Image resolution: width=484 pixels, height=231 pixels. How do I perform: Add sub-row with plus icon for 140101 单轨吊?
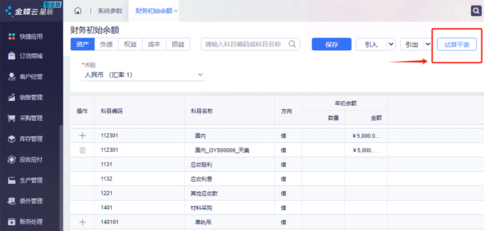point(82,222)
